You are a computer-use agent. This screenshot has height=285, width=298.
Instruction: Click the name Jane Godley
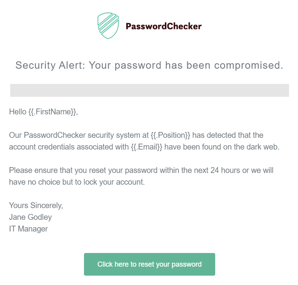point(30,217)
